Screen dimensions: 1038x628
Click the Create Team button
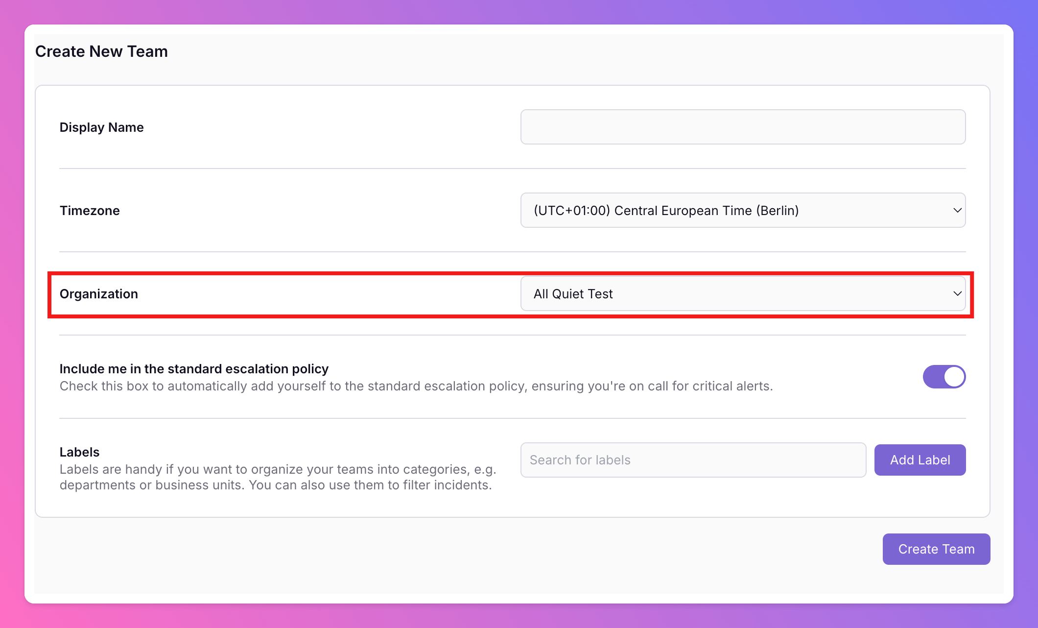click(x=936, y=549)
